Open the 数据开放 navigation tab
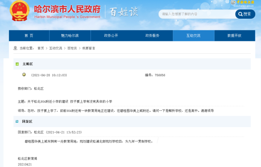261x167 pixels. 235,36
